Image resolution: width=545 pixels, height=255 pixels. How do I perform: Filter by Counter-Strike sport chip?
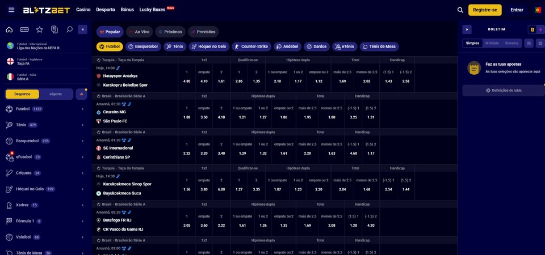coord(251,46)
